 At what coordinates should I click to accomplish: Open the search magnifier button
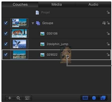(18, 98)
